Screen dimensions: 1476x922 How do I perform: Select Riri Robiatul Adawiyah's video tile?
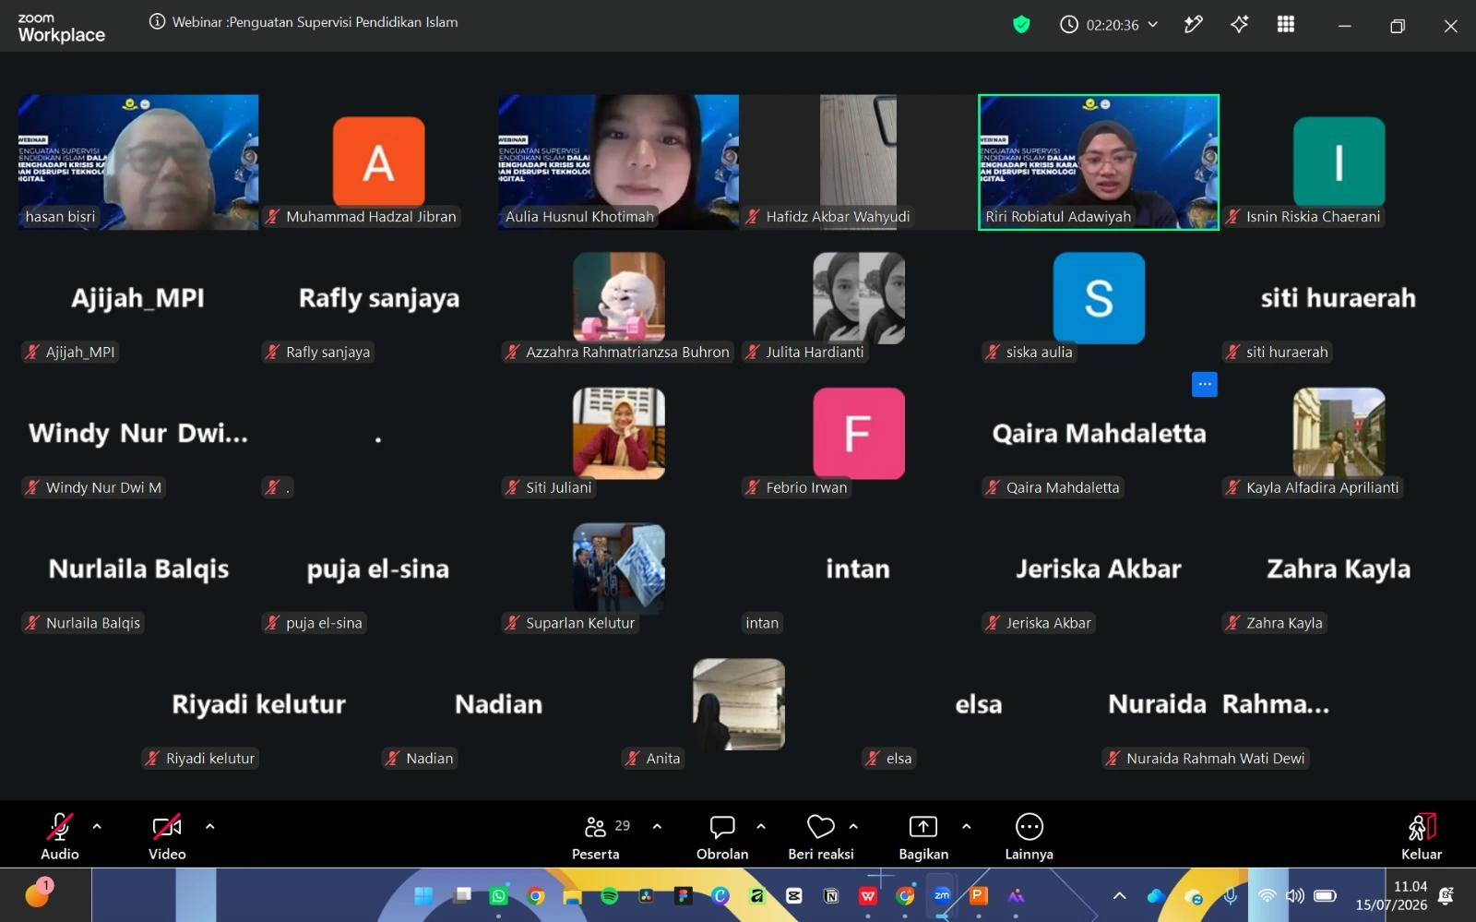coord(1099,162)
